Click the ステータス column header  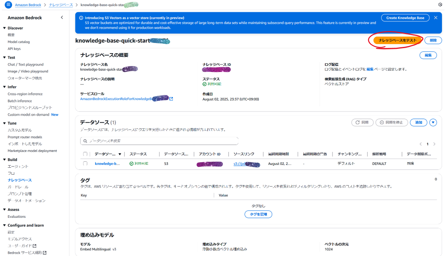[x=138, y=154]
